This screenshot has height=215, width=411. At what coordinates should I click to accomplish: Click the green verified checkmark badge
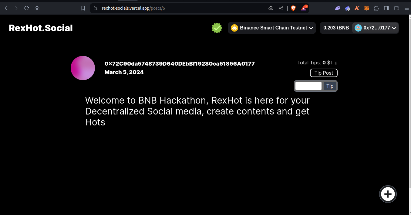(x=217, y=28)
